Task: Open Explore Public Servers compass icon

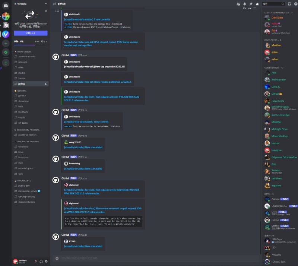Action: coord(6,52)
